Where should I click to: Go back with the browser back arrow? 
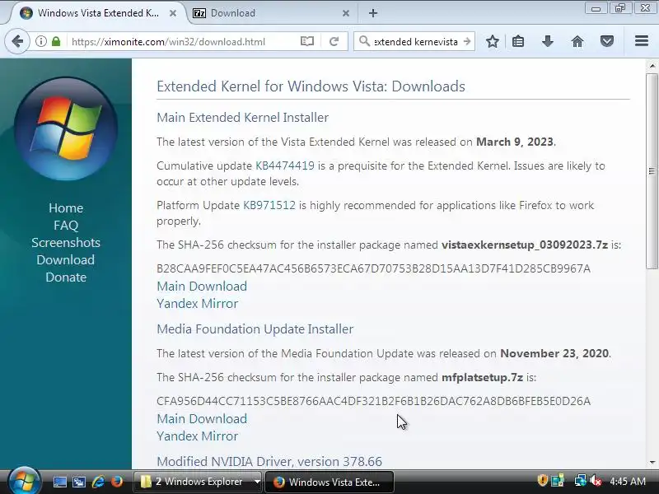[x=17, y=41]
